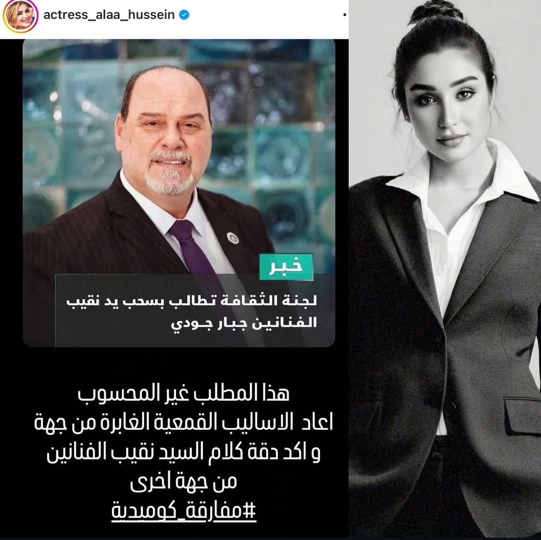Image resolution: width=541 pixels, height=540 pixels.
Task: Click the round lapel pin on the jacket
Action: tap(232, 238)
